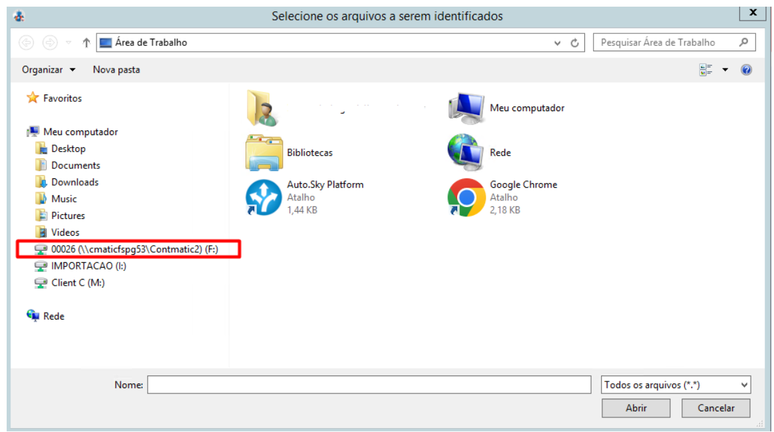Click the Abrir button

pos(636,408)
